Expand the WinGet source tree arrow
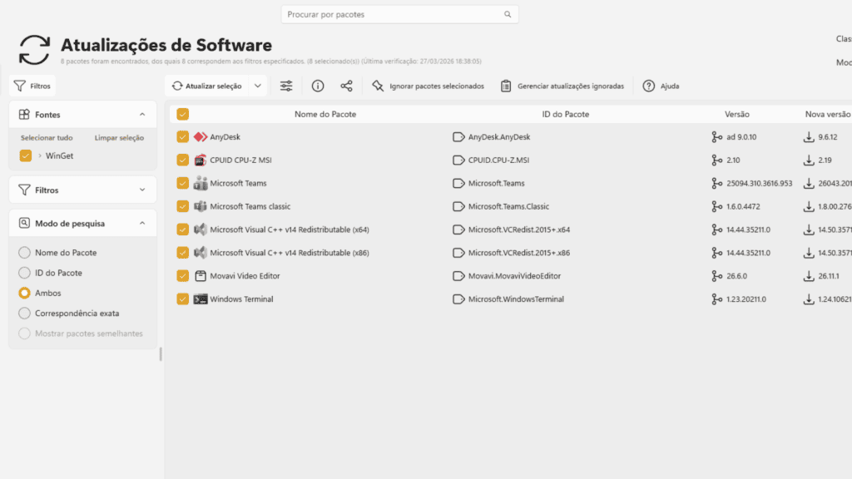The height and width of the screenshot is (479, 852). coord(40,156)
